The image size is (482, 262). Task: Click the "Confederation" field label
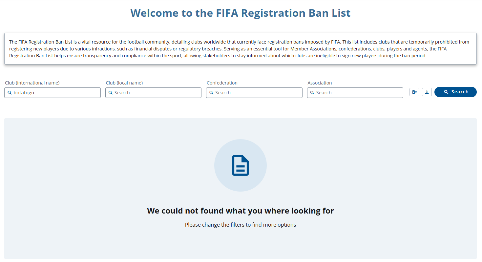click(x=222, y=83)
